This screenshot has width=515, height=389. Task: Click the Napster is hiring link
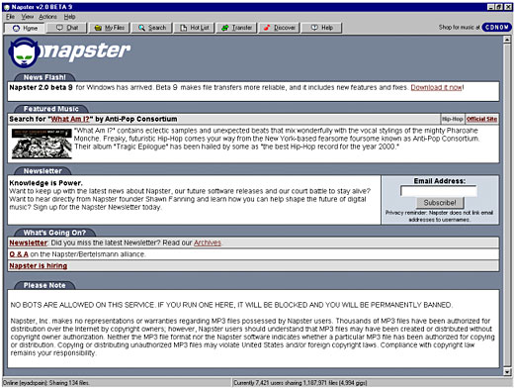[x=39, y=266]
